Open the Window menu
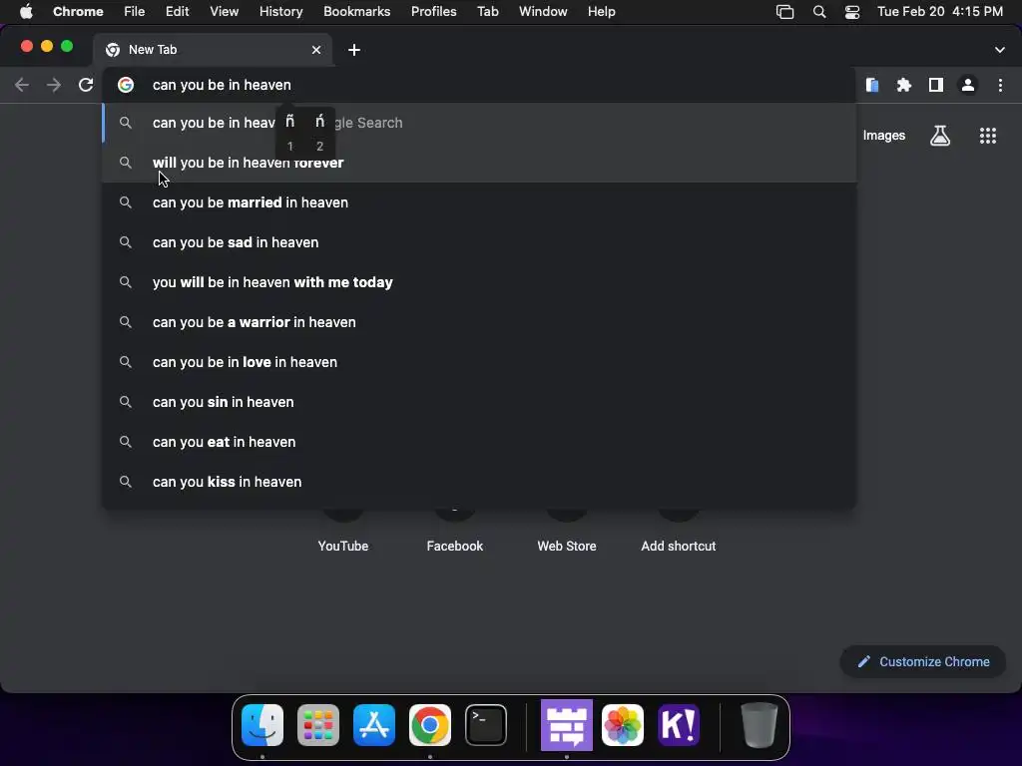The width and height of the screenshot is (1022, 766). (543, 12)
